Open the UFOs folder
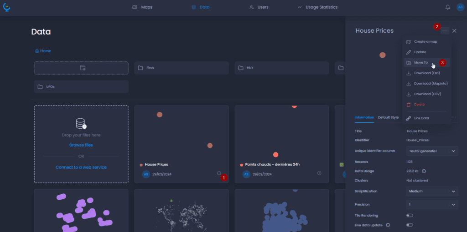Image resolution: width=467 pixels, height=232 pixels. pos(81,87)
